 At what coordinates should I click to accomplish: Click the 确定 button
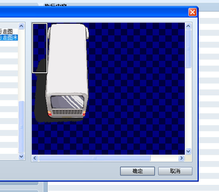click(138, 171)
